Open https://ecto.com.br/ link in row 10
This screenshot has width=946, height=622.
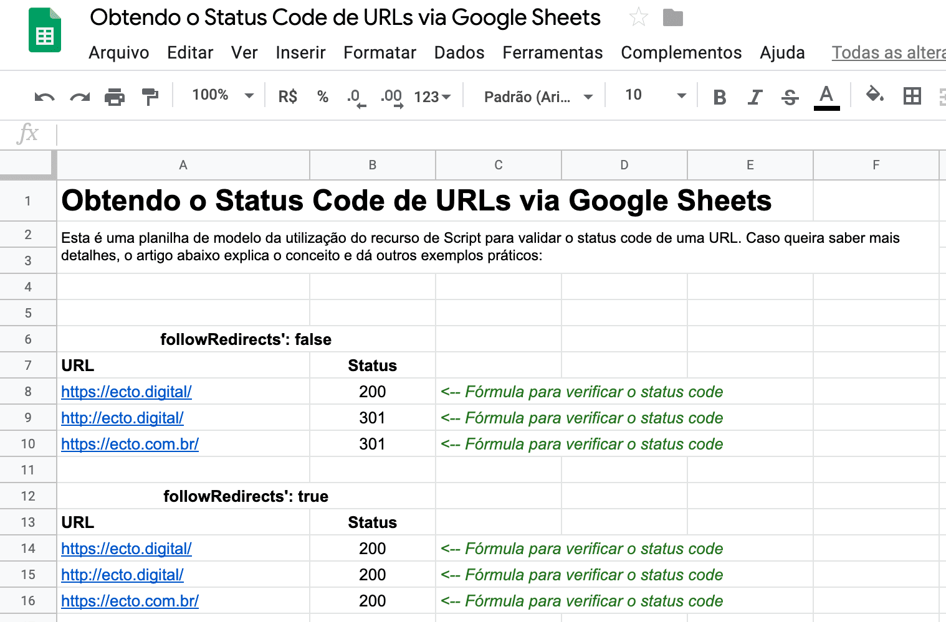[130, 444]
